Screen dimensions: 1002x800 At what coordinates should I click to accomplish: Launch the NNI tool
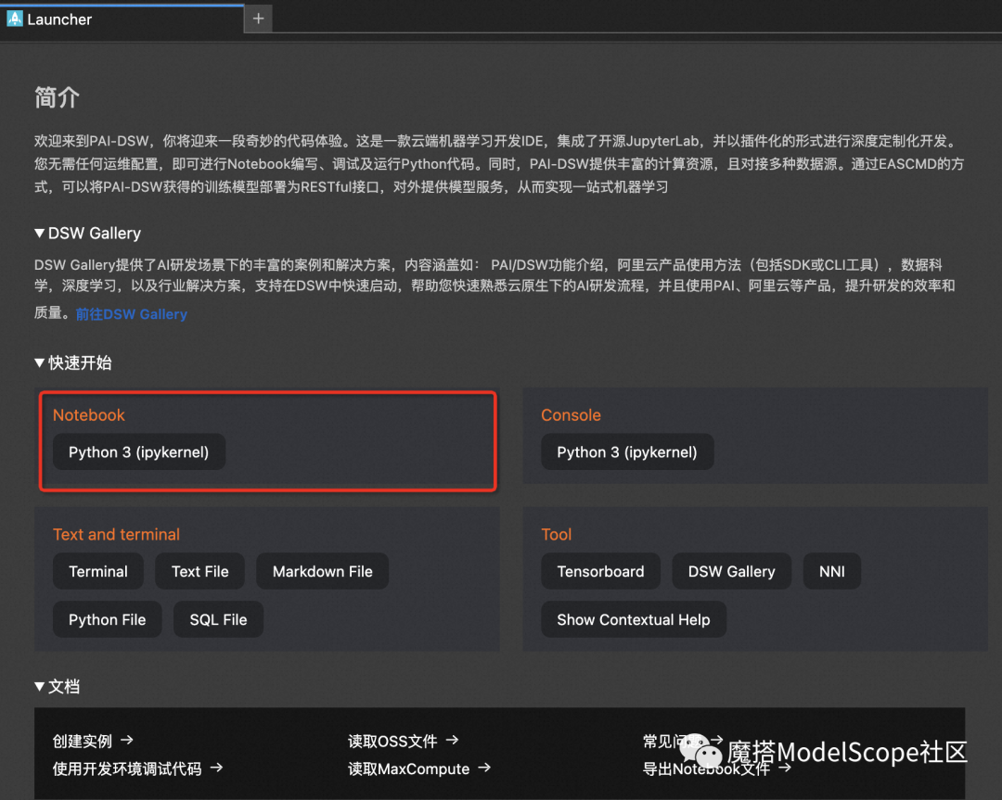tap(831, 571)
